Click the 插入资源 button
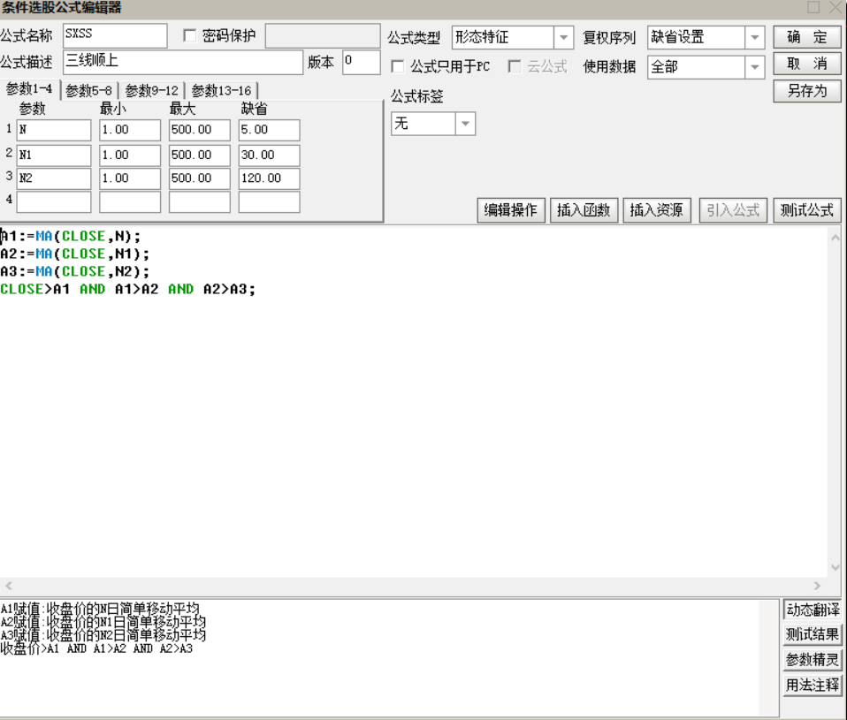This screenshot has height=720, width=847. pyautogui.click(x=656, y=210)
